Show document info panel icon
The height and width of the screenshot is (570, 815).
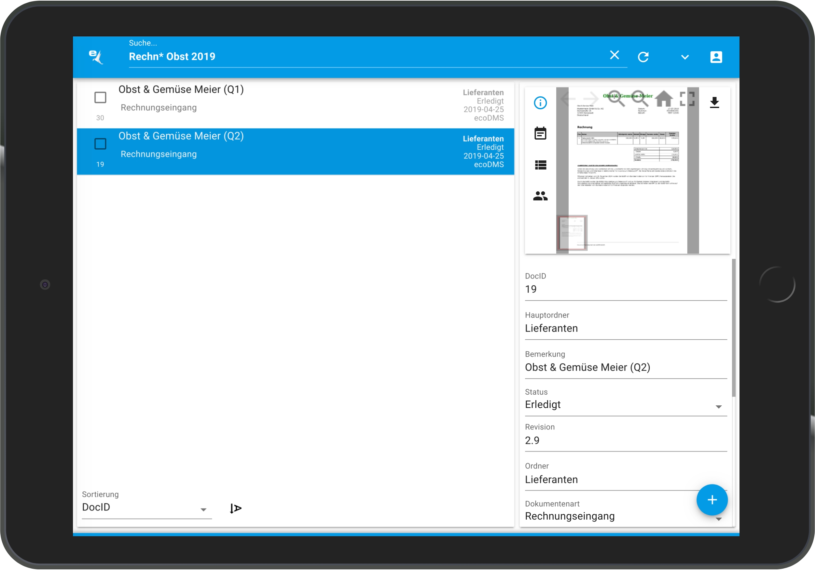coord(540,103)
